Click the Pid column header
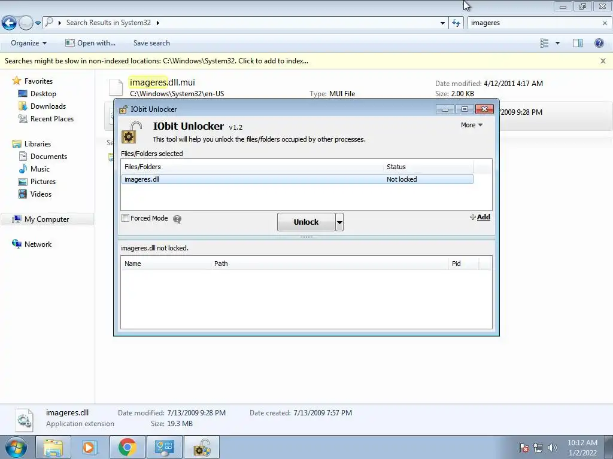 (x=464, y=264)
